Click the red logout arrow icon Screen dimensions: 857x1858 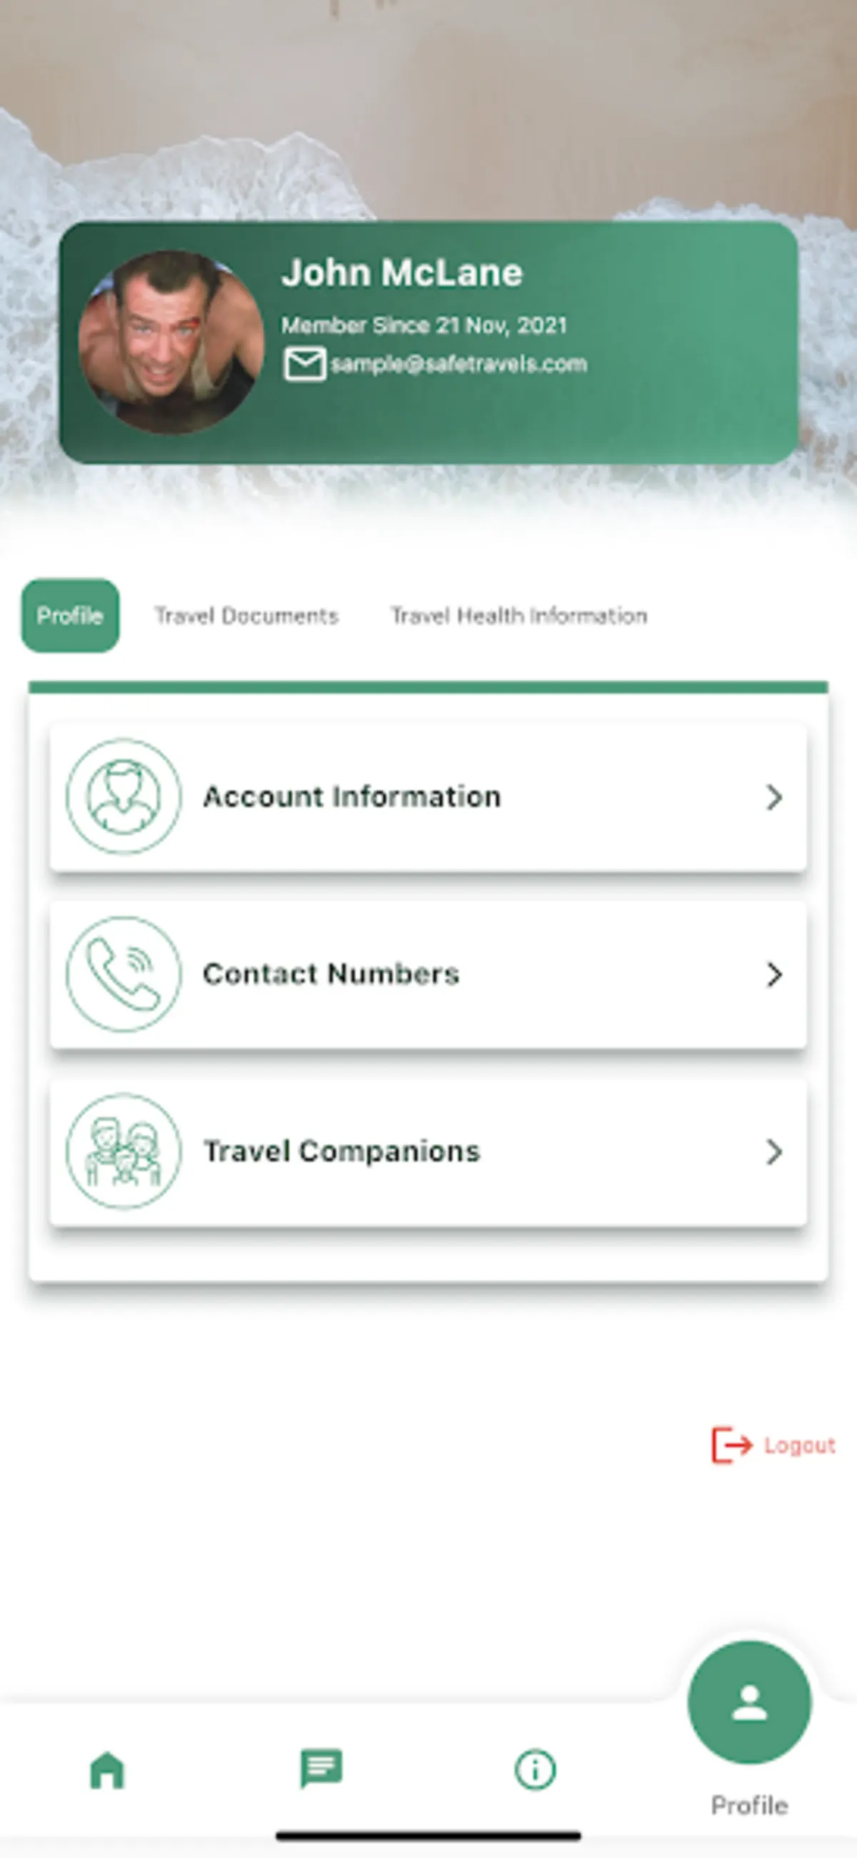coord(731,1445)
